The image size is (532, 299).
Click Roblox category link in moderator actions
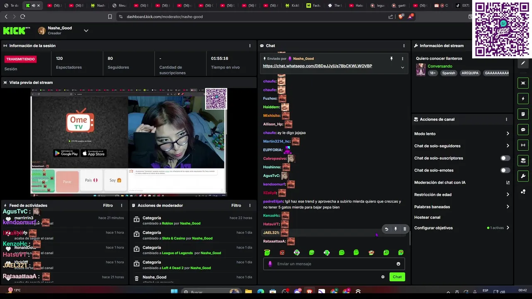coord(167,223)
